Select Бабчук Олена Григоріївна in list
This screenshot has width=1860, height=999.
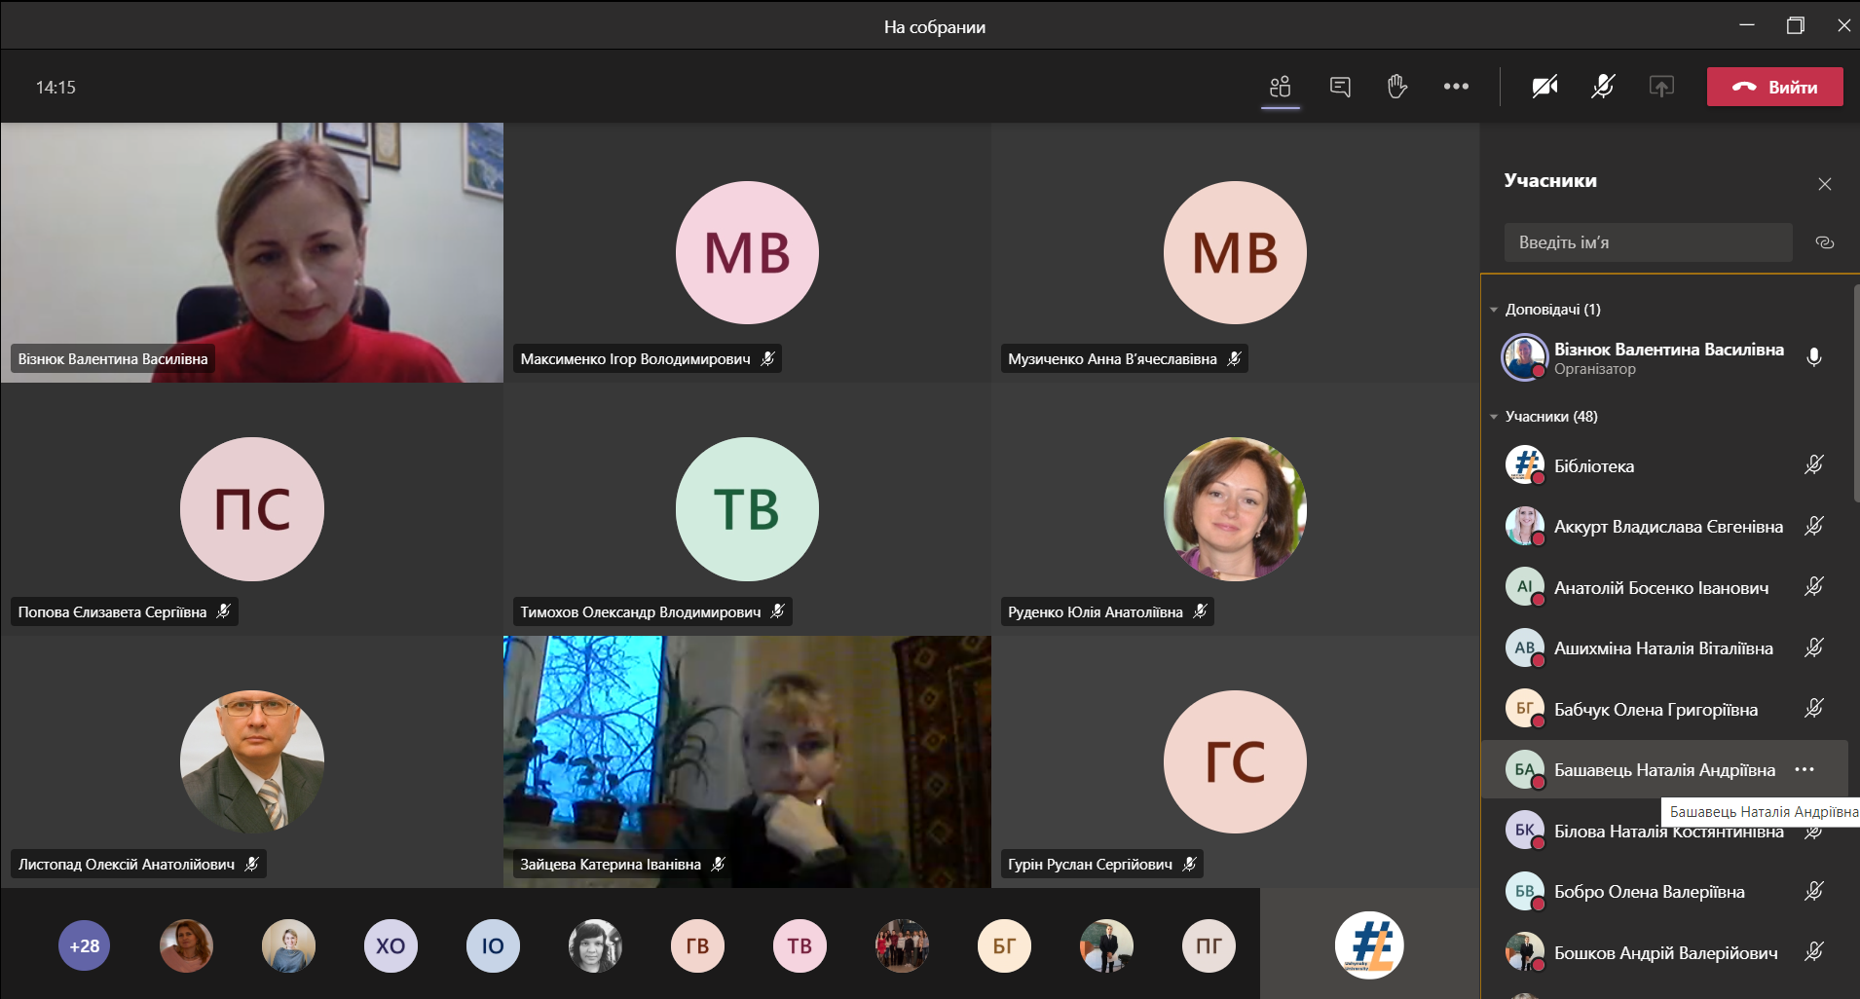(x=1664, y=709)
